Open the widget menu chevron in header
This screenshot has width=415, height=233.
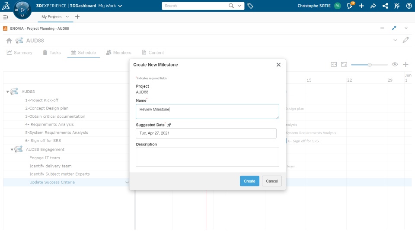pyautogui.click(x=406, y=28)
